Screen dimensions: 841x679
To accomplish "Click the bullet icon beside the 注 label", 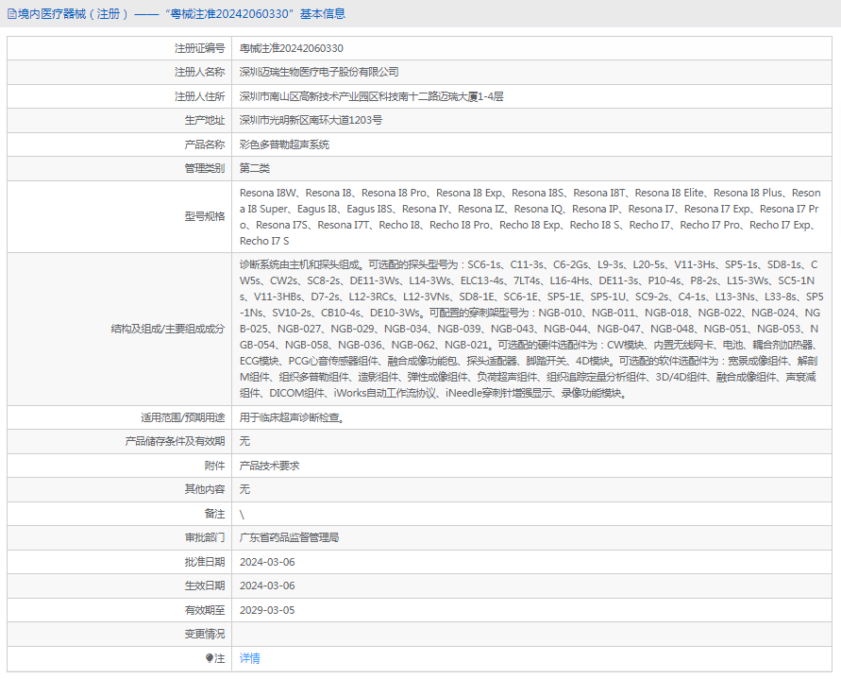I will click(210, 658).
